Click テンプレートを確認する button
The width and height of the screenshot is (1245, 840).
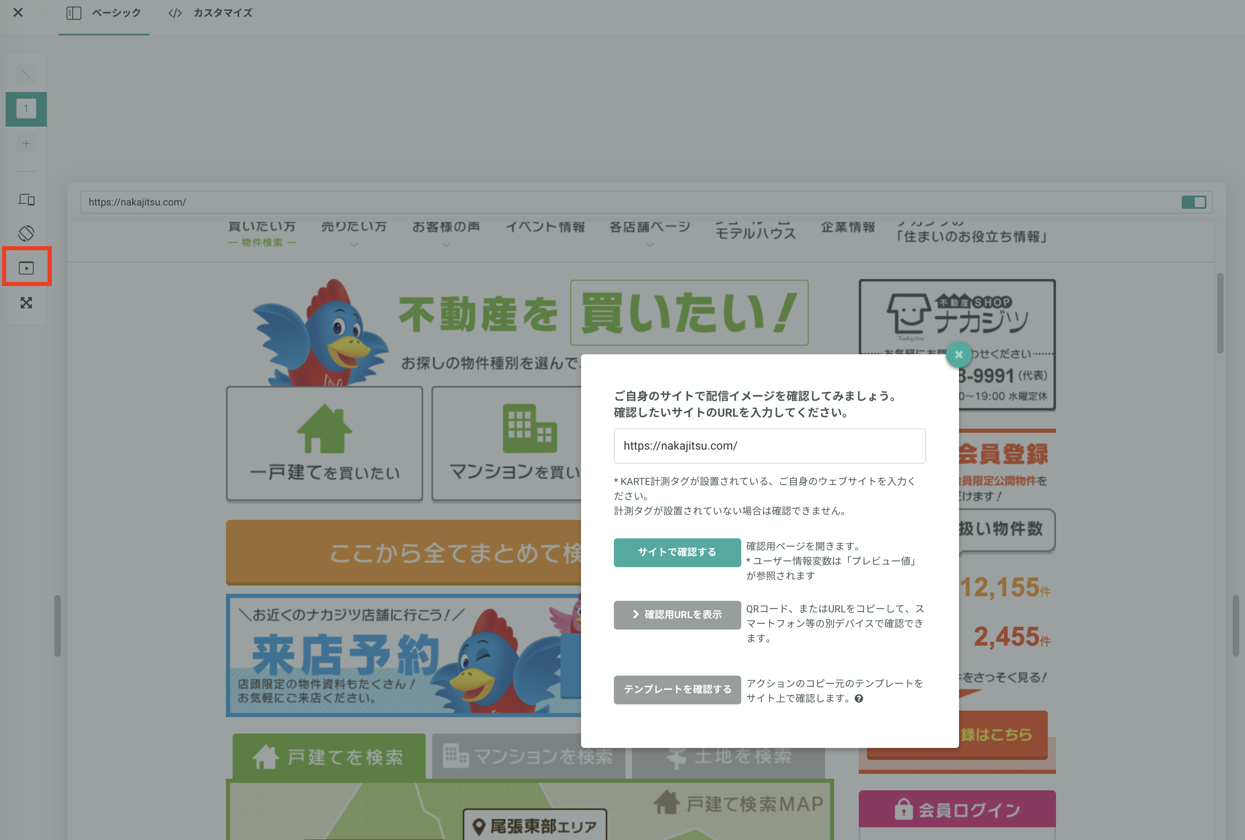pyautogui.click(x=677, y=690)
